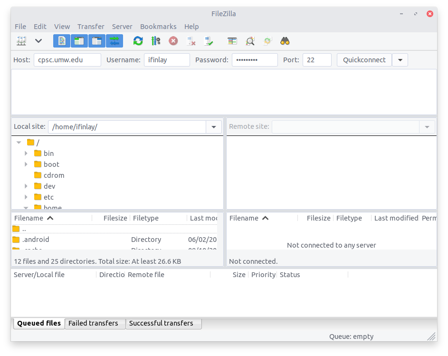Open directory listing filters dialog

(232, 41)
